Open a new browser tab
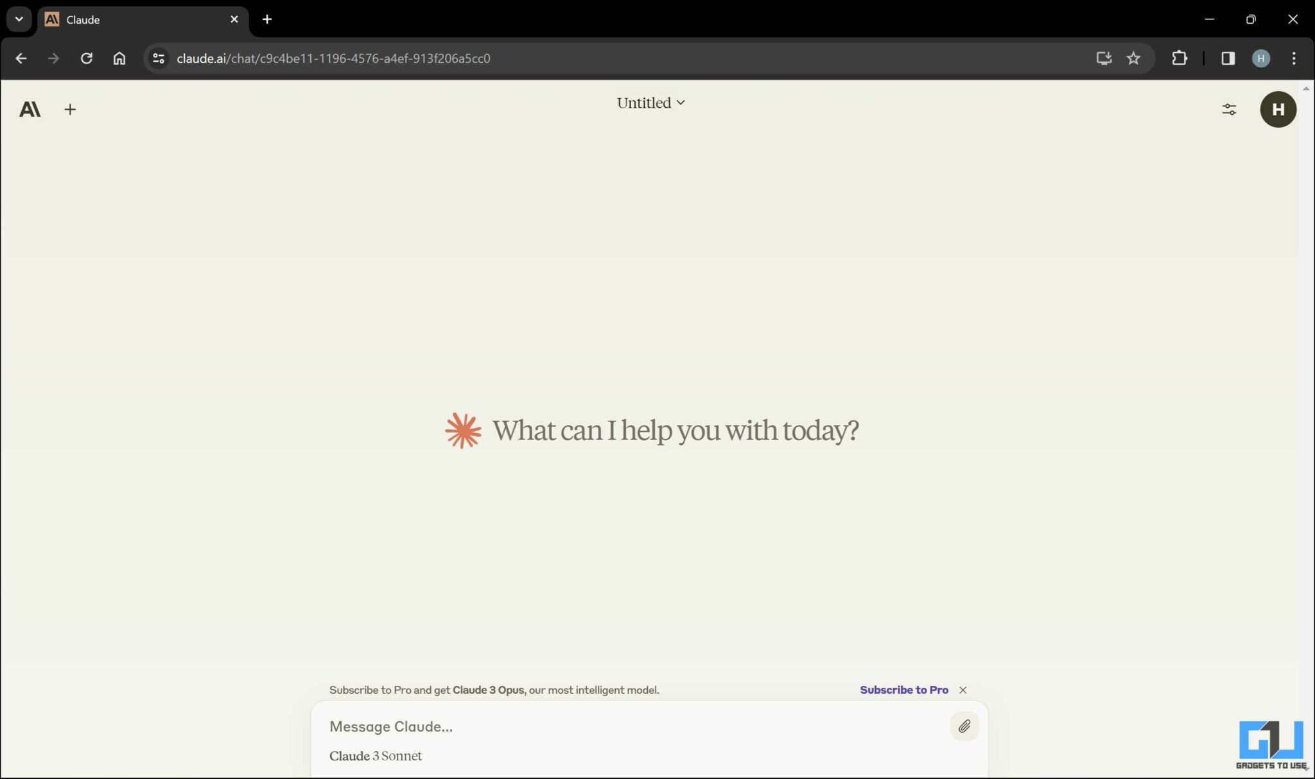Screen dimensions: 1315x779 [267, 19]
